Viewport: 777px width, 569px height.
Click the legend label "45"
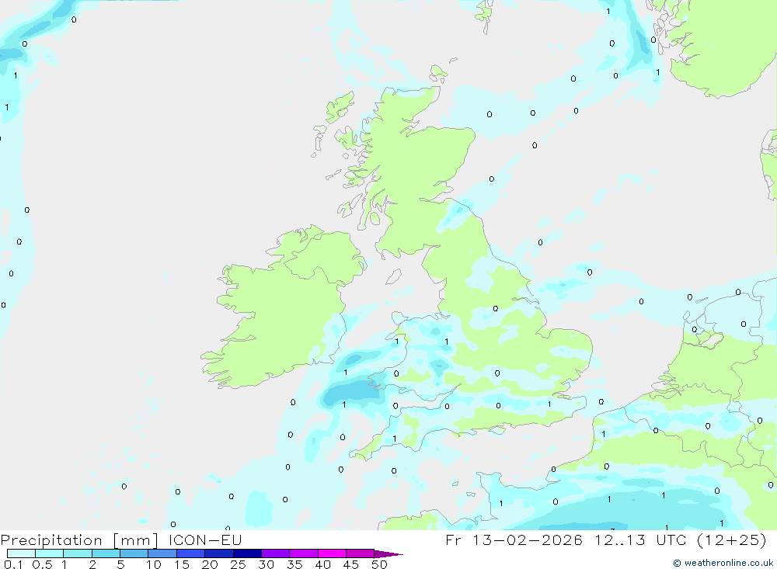[351, 564]
